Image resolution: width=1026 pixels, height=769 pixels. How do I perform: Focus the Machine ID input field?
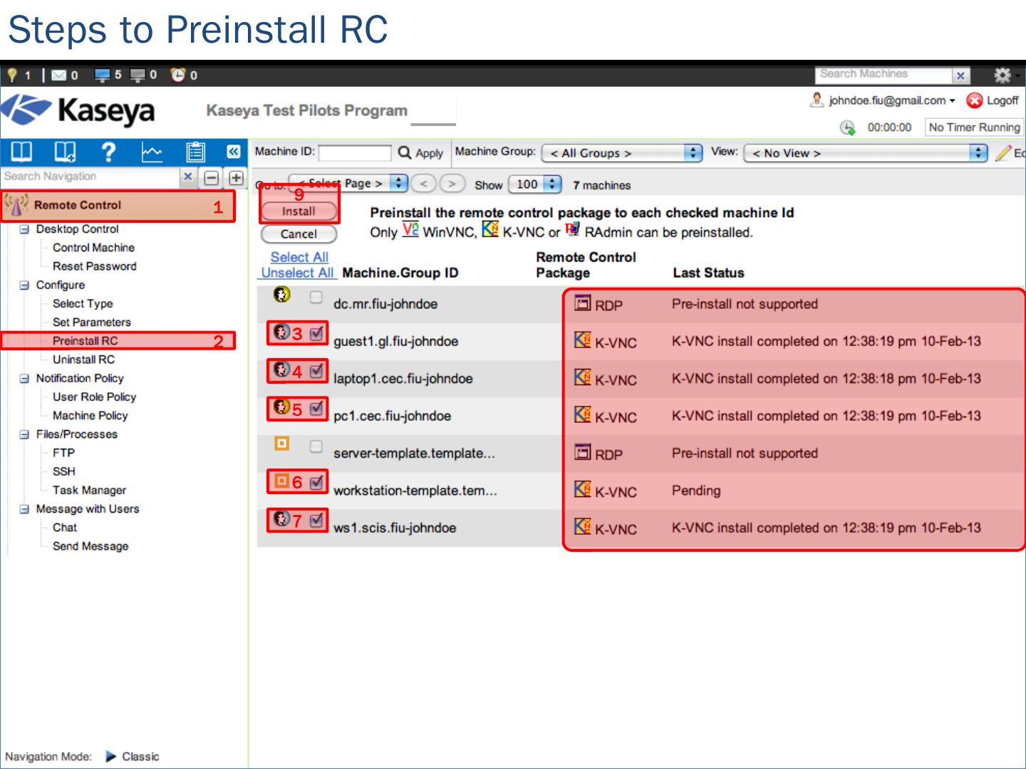point(355,153)
